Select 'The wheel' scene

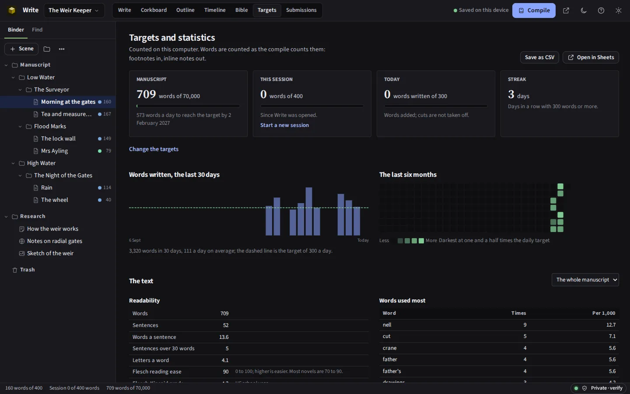(x=58, y=200)
